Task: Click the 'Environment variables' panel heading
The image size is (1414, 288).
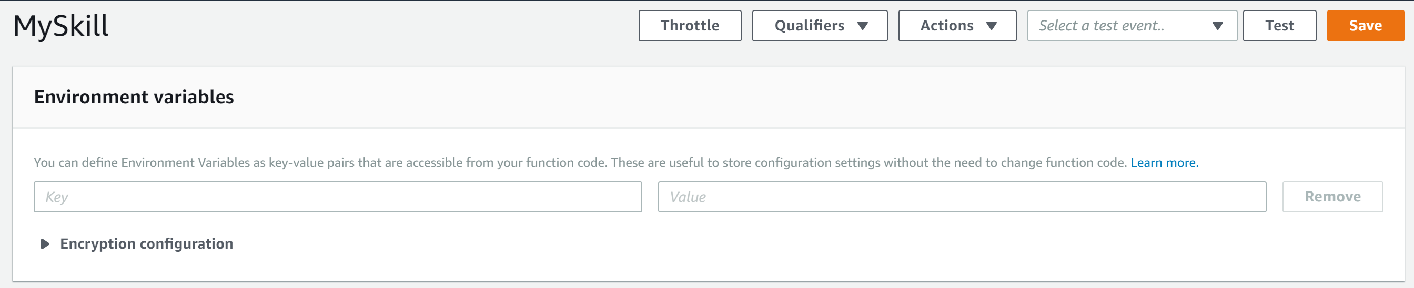Action: (134, 97)
